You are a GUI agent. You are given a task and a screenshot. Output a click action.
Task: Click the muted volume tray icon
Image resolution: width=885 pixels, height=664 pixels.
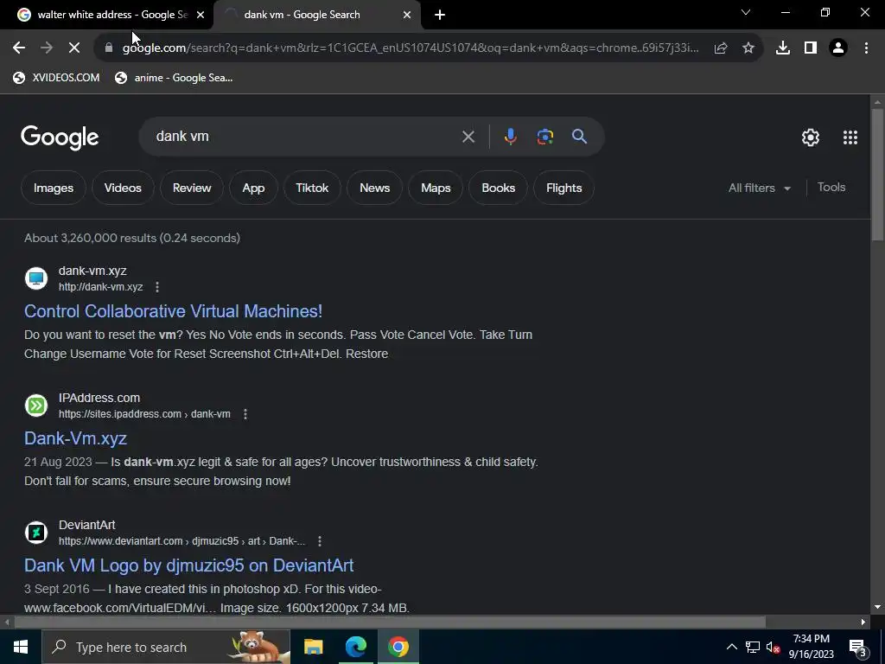[x=773, y=647]
